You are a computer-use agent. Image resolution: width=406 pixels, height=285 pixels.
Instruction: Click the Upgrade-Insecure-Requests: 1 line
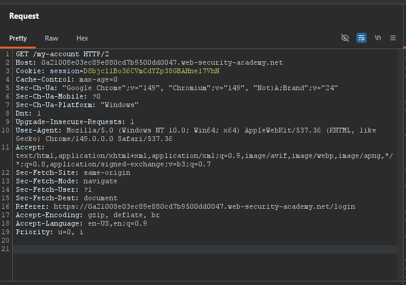75,122
